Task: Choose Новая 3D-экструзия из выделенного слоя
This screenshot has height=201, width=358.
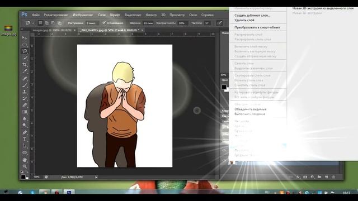Action: 323,8
